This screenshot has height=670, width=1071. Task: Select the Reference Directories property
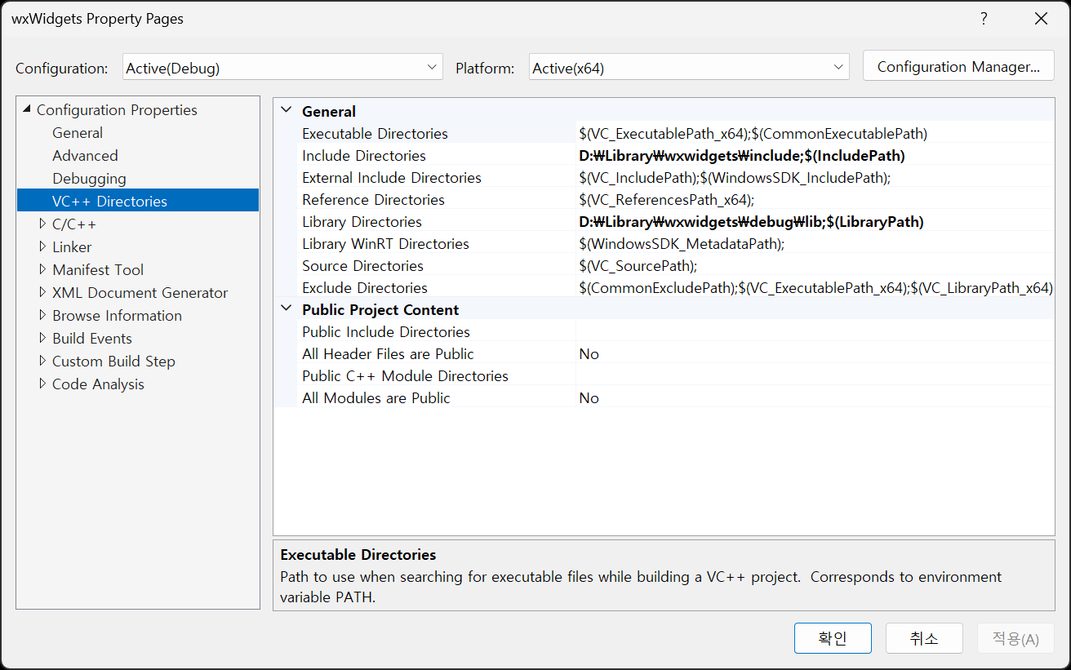tap(373, 199)
